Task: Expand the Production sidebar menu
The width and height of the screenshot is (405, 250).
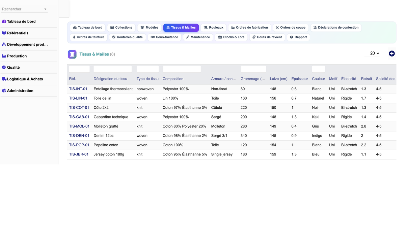Action: [29, 56]
